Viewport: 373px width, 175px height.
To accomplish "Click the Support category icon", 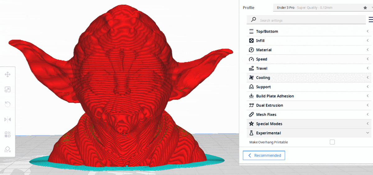I will pyautogui.click(x=251, y=87).
